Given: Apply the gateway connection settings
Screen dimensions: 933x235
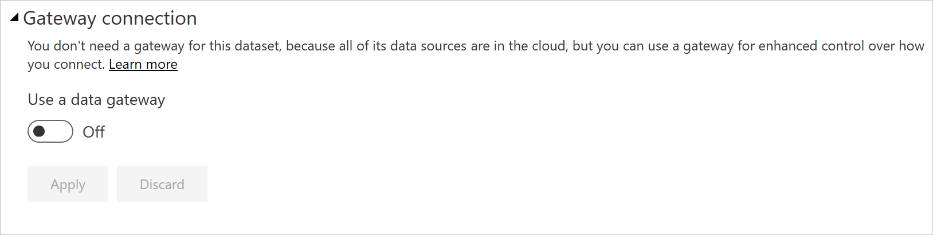Looking at the screenshot, I should tap(68, 184).
